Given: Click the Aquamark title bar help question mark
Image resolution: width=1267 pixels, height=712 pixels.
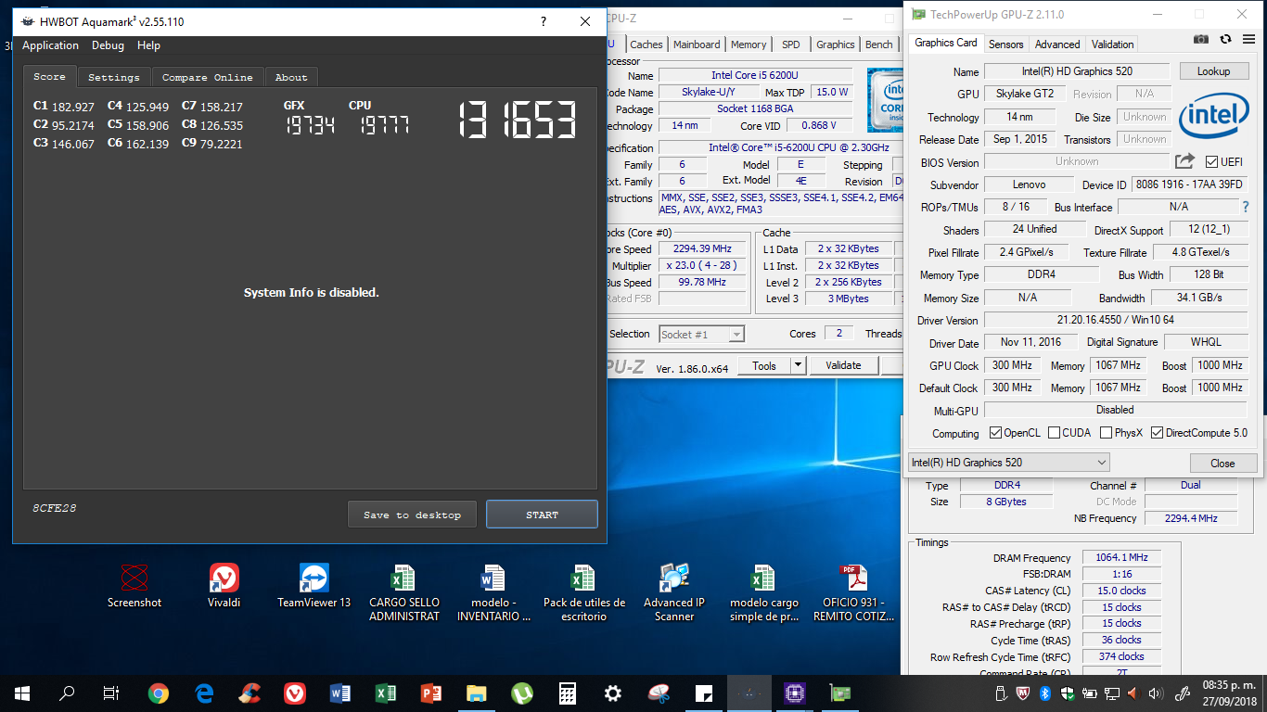Looking at the screenshot, I should pyautogui.click(x=544, y=21).
